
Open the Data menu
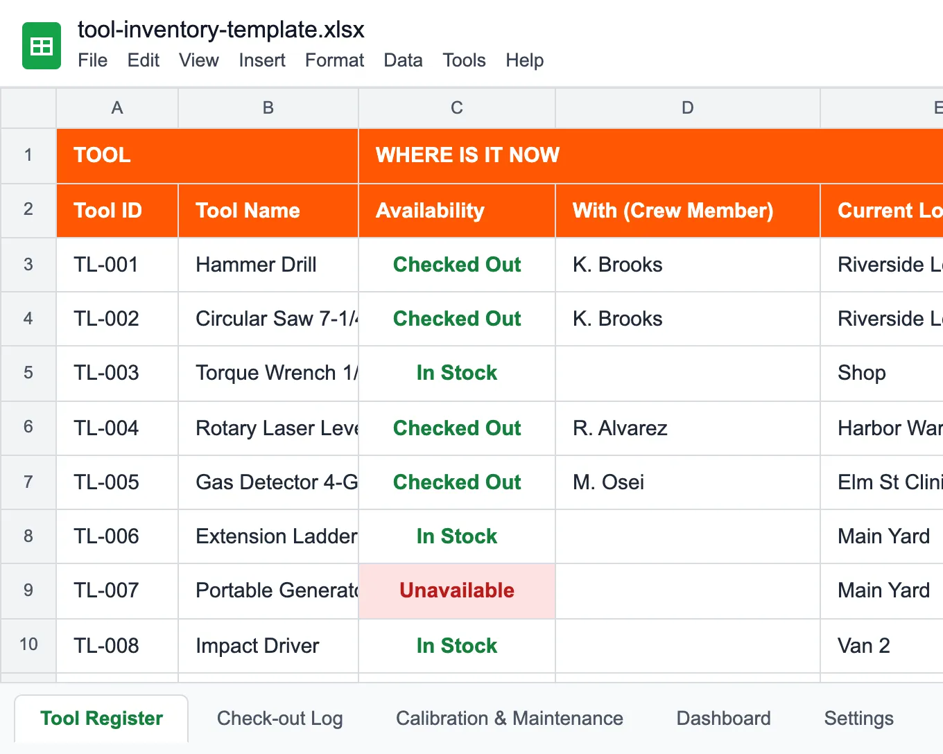tap(403, 60)
